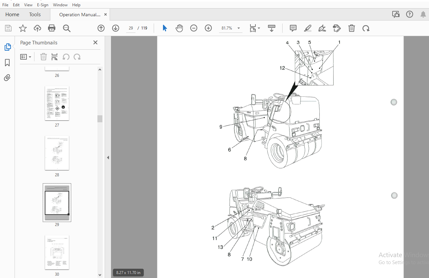Screen dimensions: 429x278
Task: Click the insert pages icon in thumbnails panel
Action: tap(55, 57)
